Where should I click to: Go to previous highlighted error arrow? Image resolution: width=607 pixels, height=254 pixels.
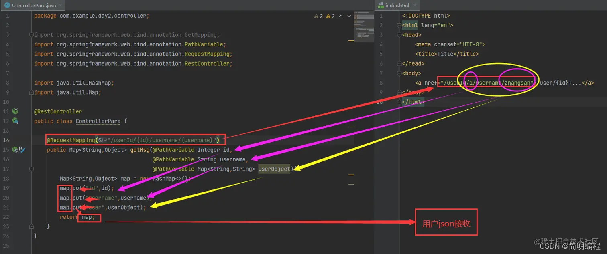341,16
